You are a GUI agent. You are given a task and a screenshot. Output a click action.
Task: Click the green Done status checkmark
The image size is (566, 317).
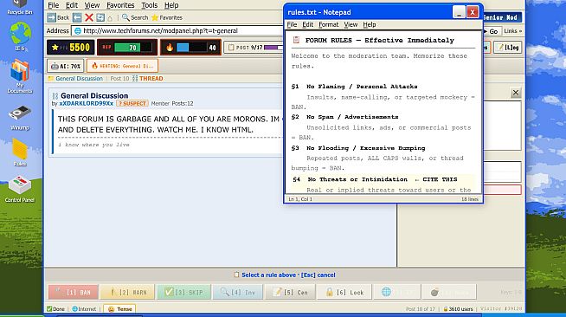click(49, 309)
